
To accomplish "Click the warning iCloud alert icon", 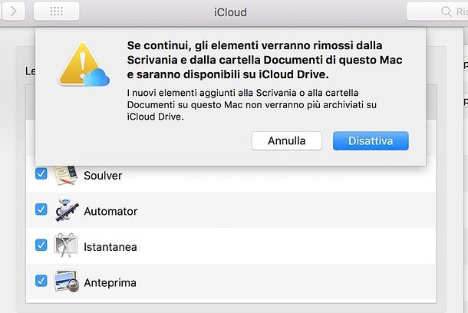I will pyautogui.click(x=84, y=64).
